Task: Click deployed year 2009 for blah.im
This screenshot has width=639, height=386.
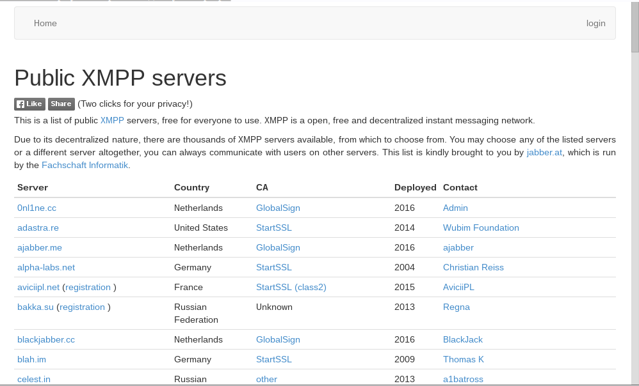Action: pos(405,360)
